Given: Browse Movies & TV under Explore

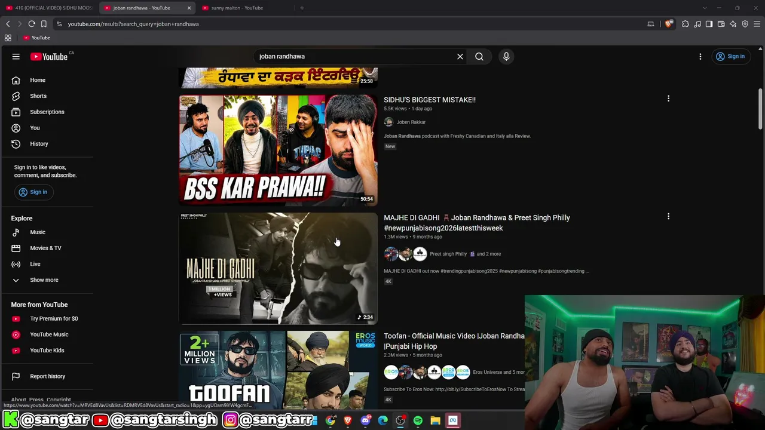Looking at the screenshot, I should click(x=47, y=248).
